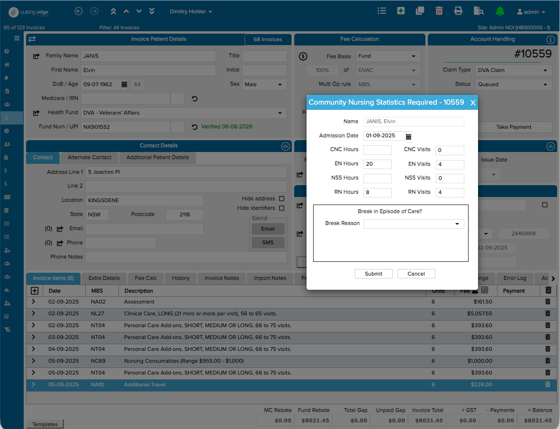Click the Fee Calculation dollar icon
560x429 pixels.
(303, 56)
